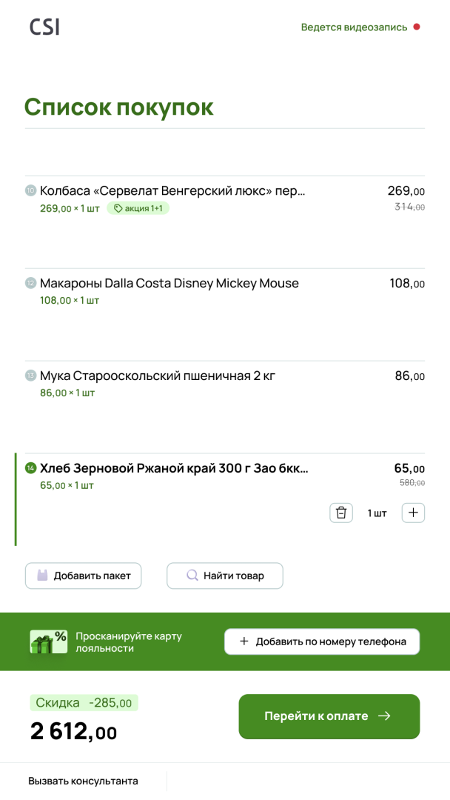Select the Мука Старооскольский пшеничная item
This screenshot has width=450, height=800.
click(x=157, y=376)
